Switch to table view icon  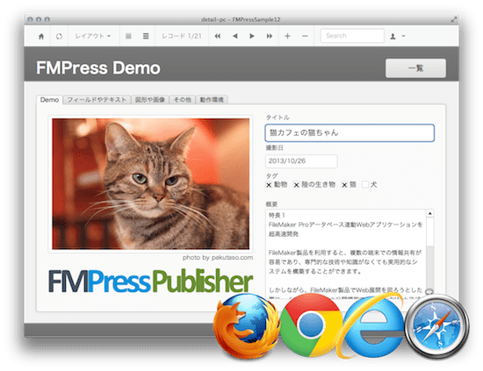point(128,36)
